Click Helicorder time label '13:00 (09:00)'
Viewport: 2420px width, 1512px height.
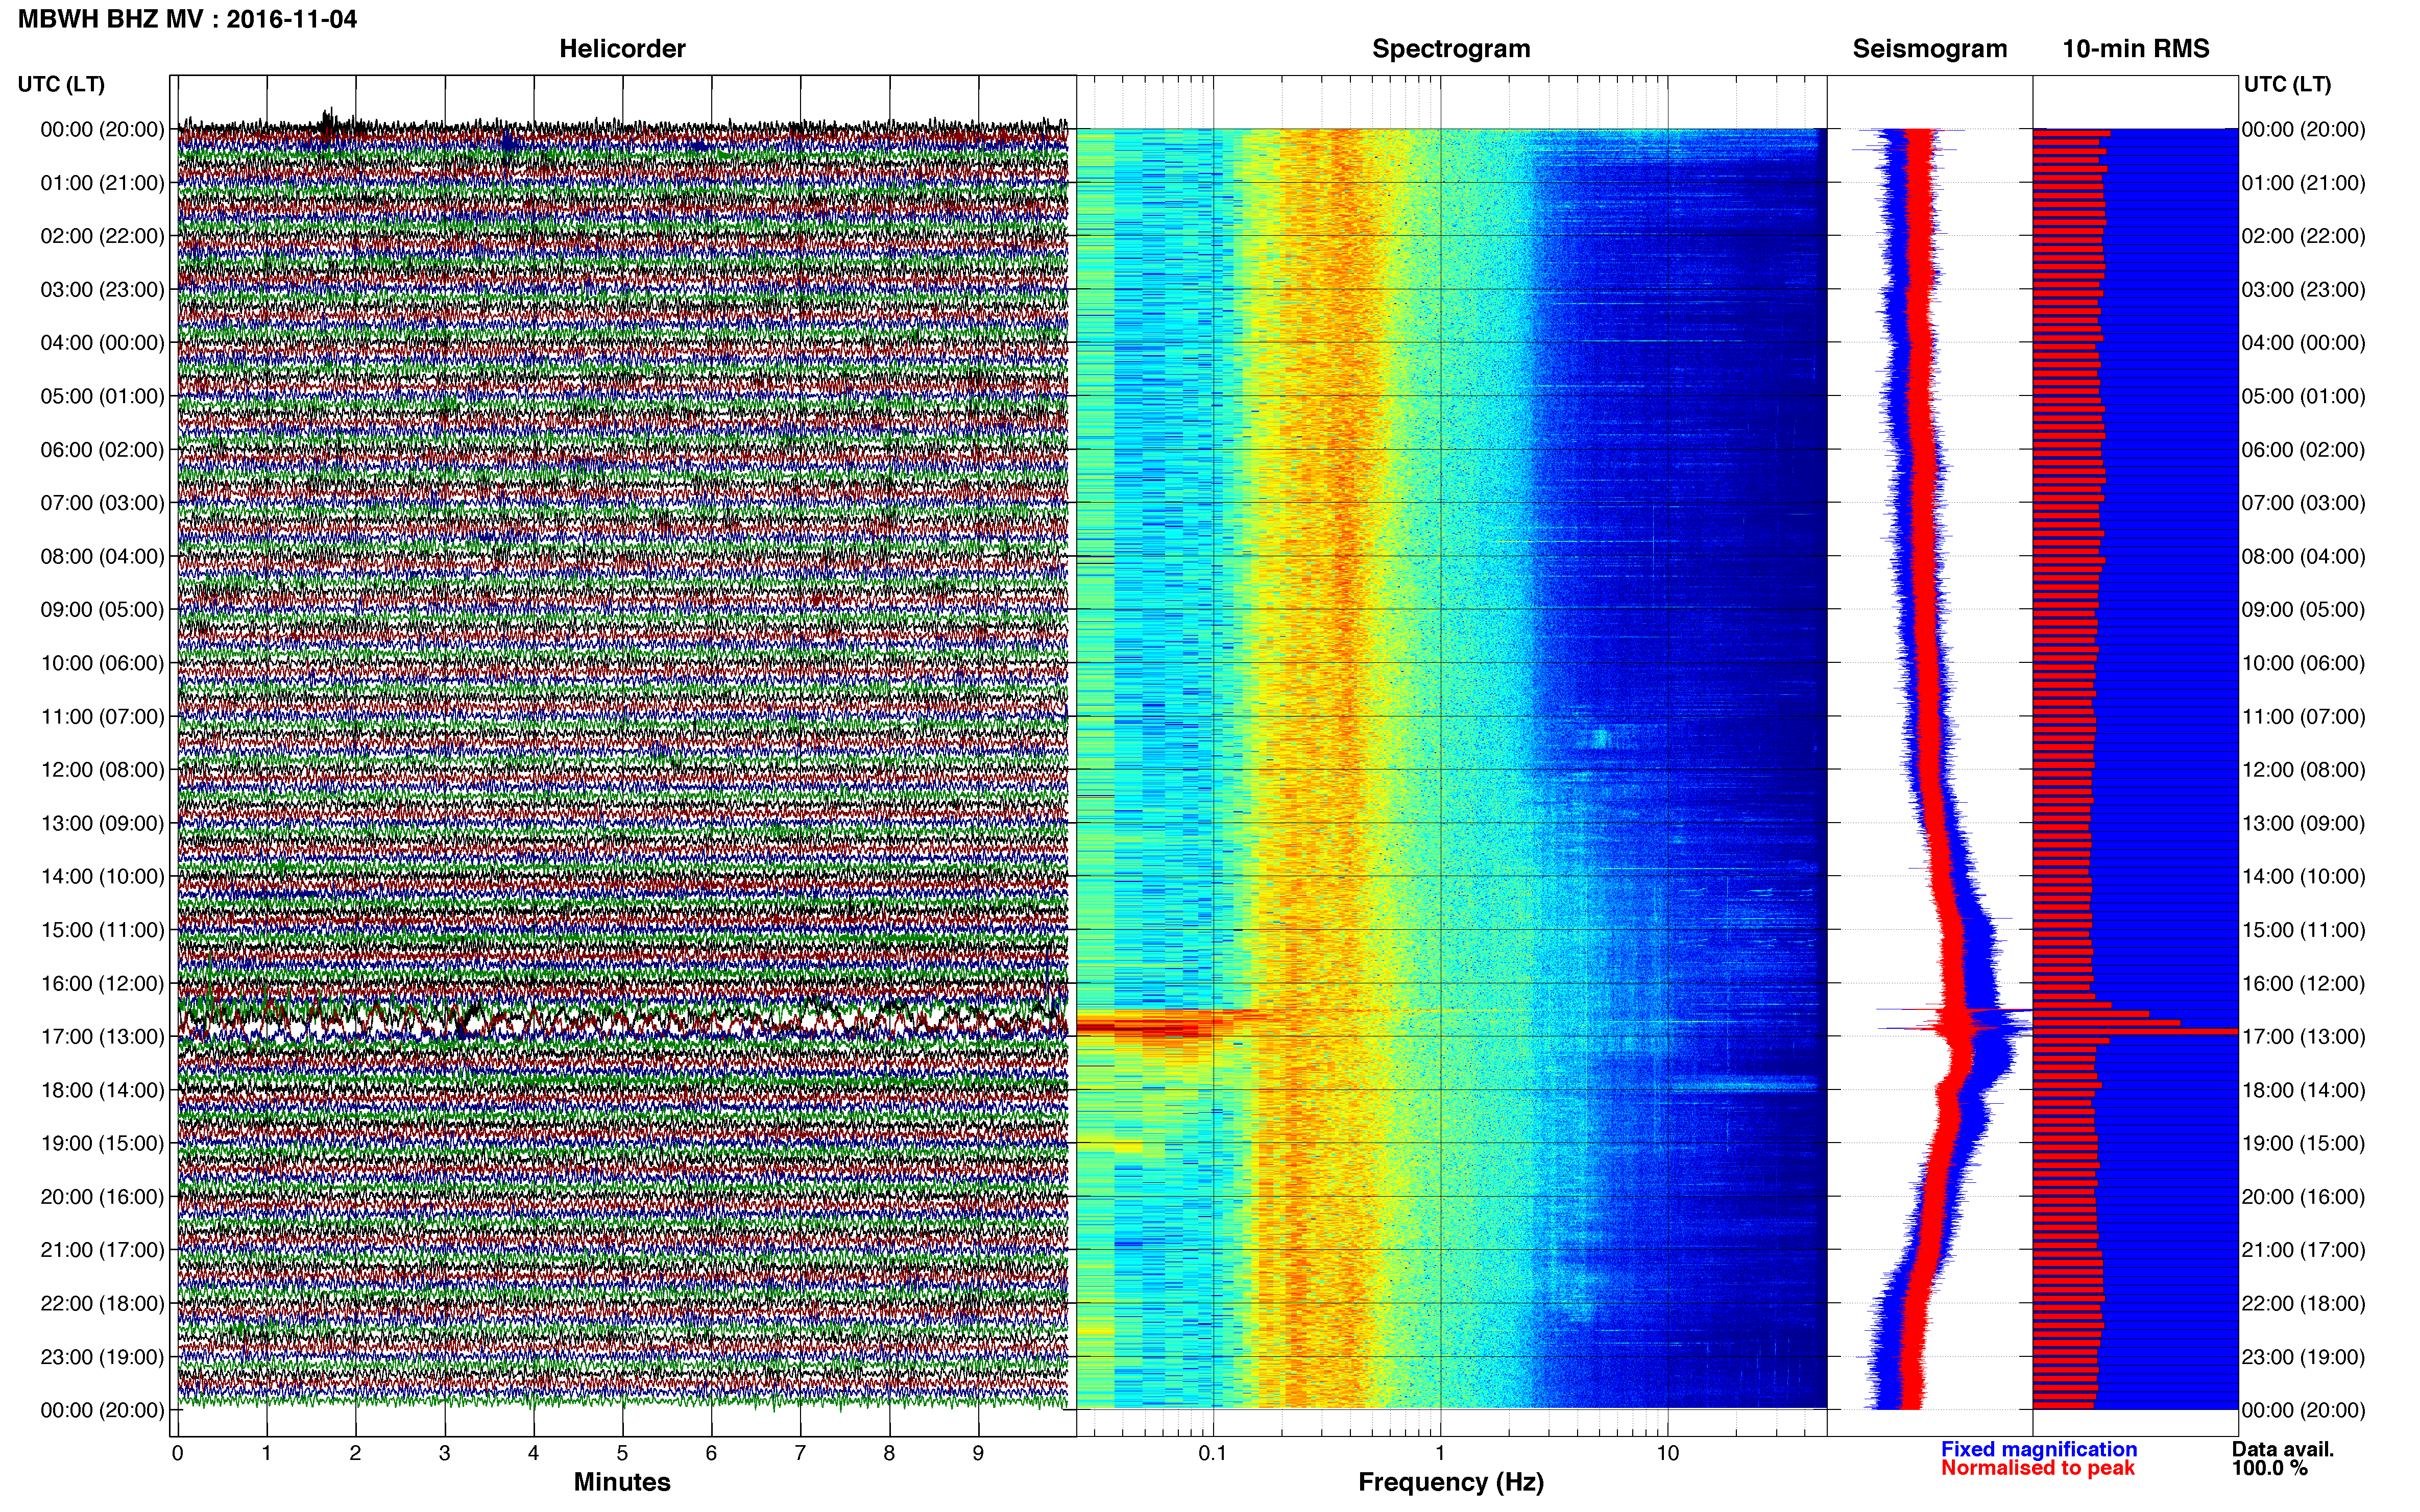pyautogui.click(x=102, y=823)
